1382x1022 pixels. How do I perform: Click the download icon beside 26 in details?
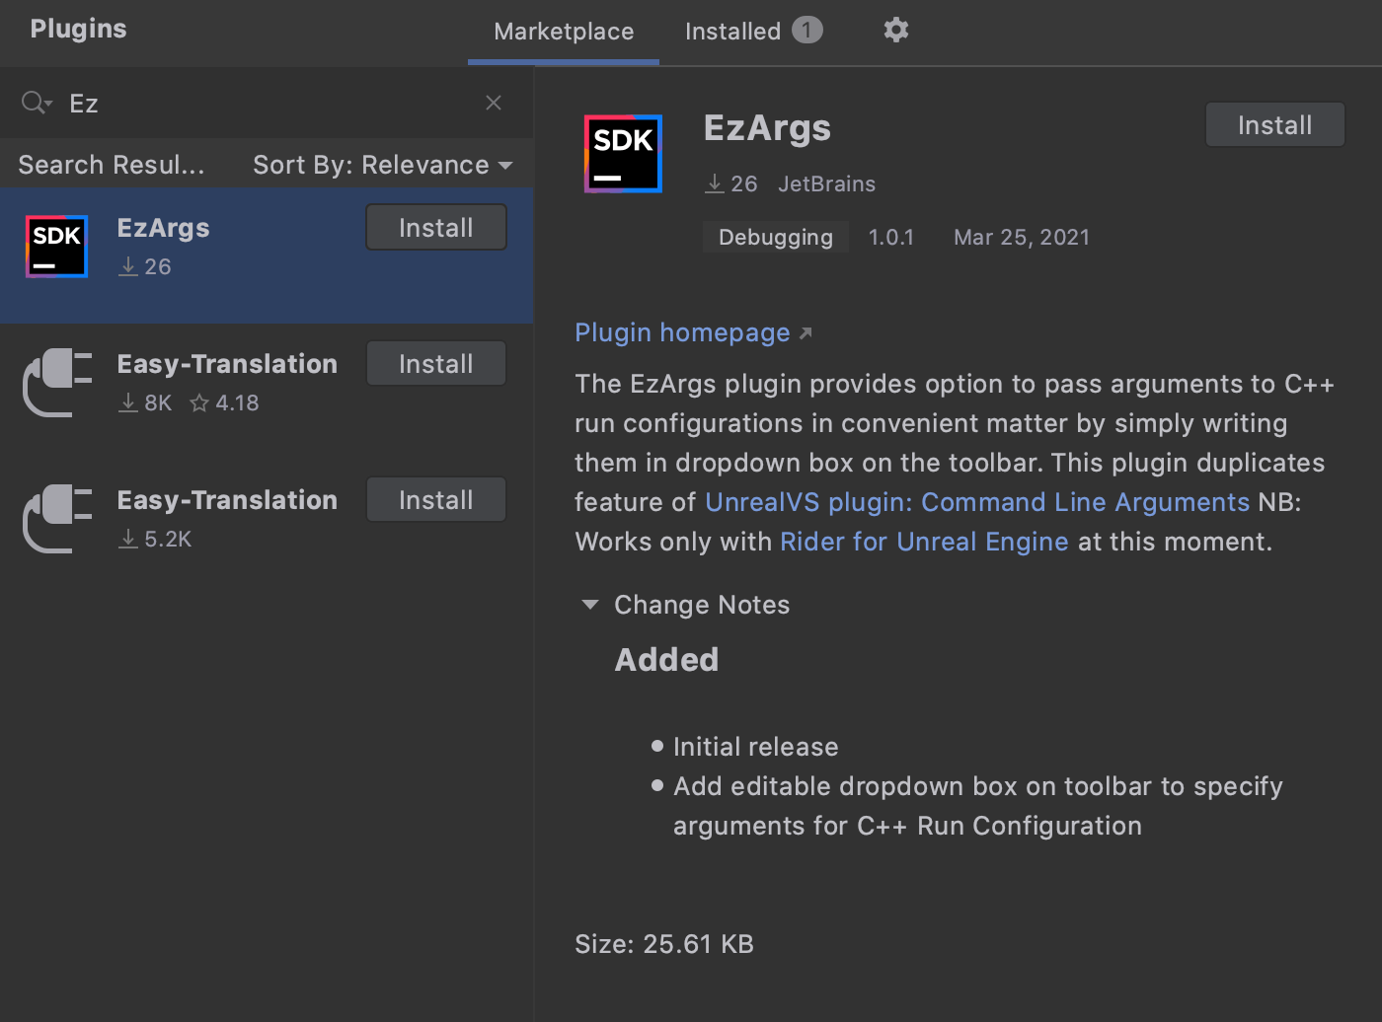point(715,183)
